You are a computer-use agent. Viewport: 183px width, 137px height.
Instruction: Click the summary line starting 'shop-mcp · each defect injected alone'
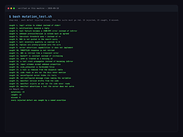pos(64,20)
